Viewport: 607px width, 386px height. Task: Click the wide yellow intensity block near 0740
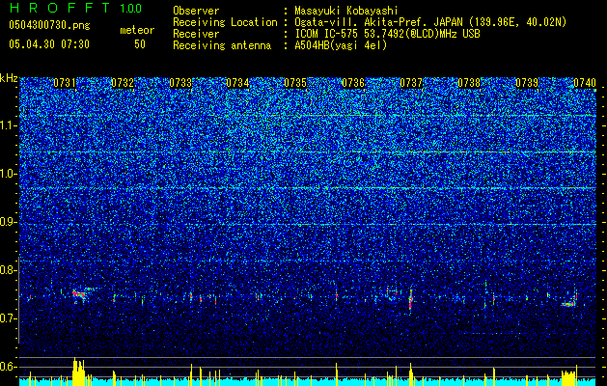(569, 378)
